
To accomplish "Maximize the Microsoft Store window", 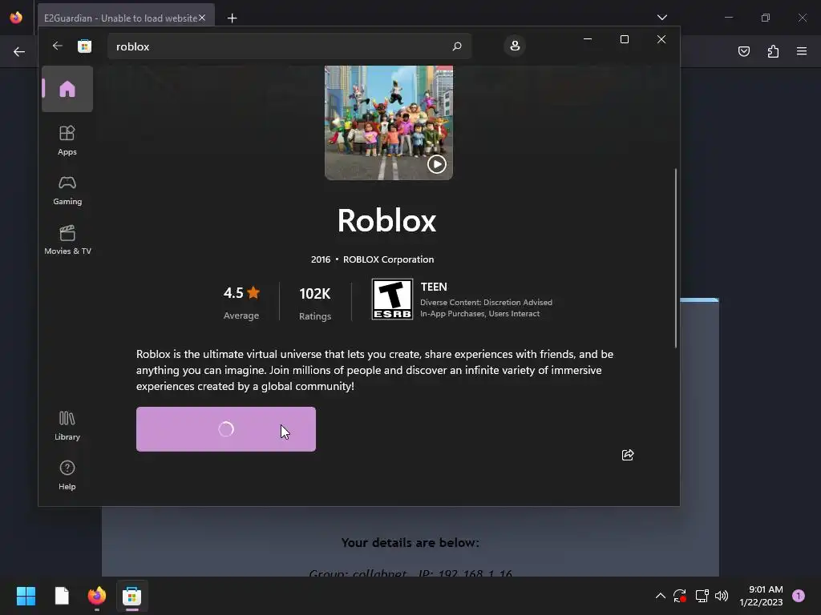I will point(624,39).
